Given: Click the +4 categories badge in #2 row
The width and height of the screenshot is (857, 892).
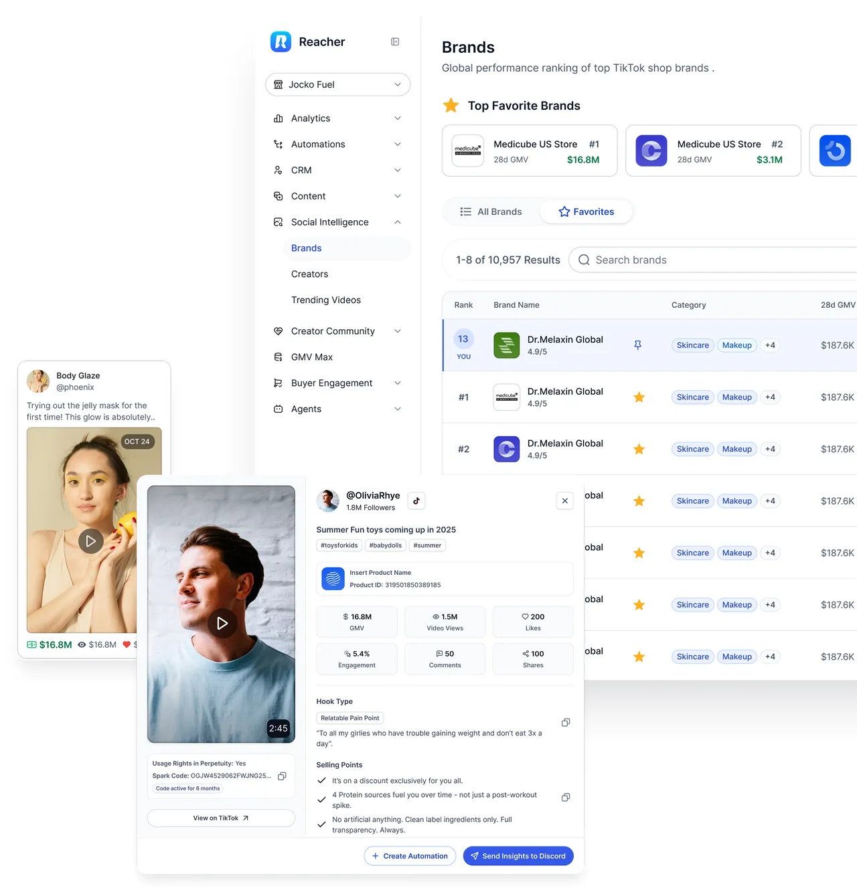Looking at the screenshot, I should pos(770,449).
